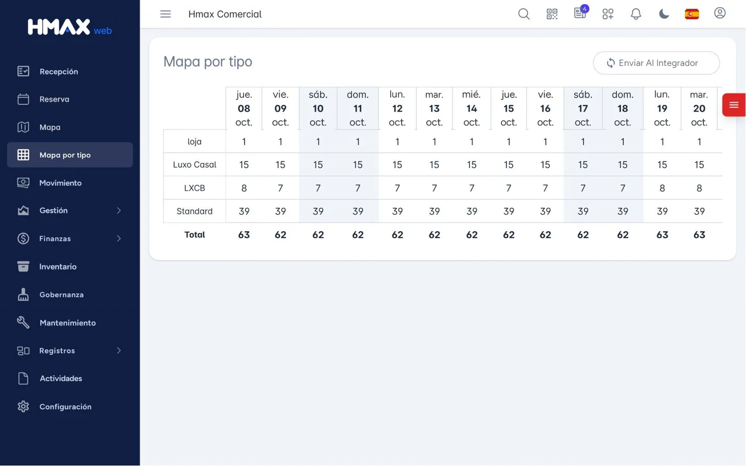Change language via Spanish flag
The width and height of the screenshot is (746, 466).
tap(692, 14)
